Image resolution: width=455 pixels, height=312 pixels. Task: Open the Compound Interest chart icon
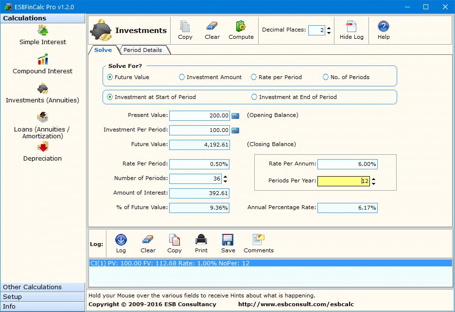pos(43,59)
